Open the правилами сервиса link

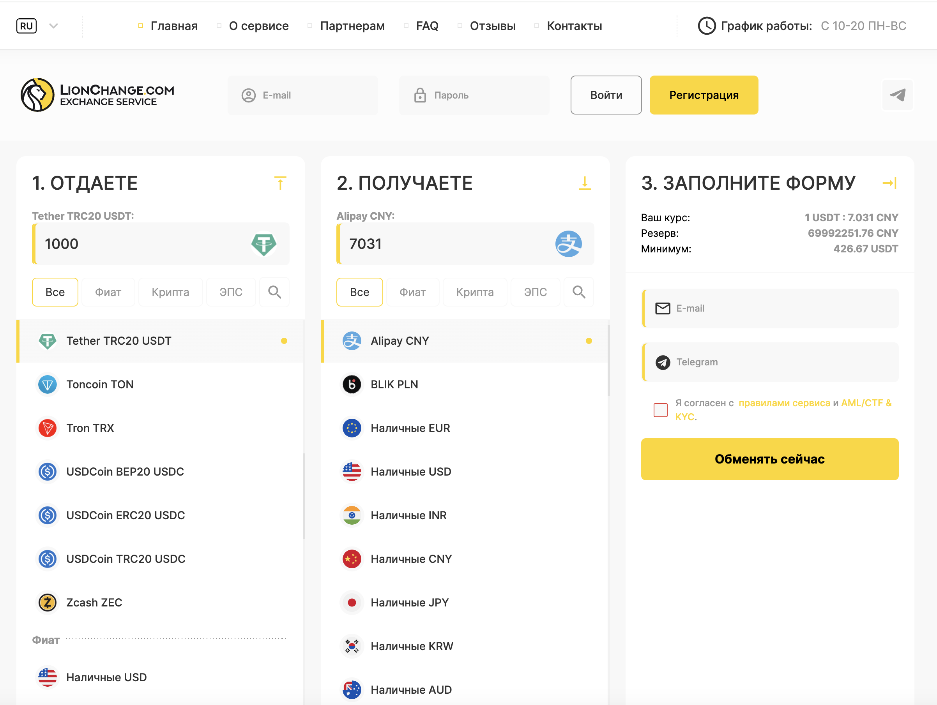[784, 403]
